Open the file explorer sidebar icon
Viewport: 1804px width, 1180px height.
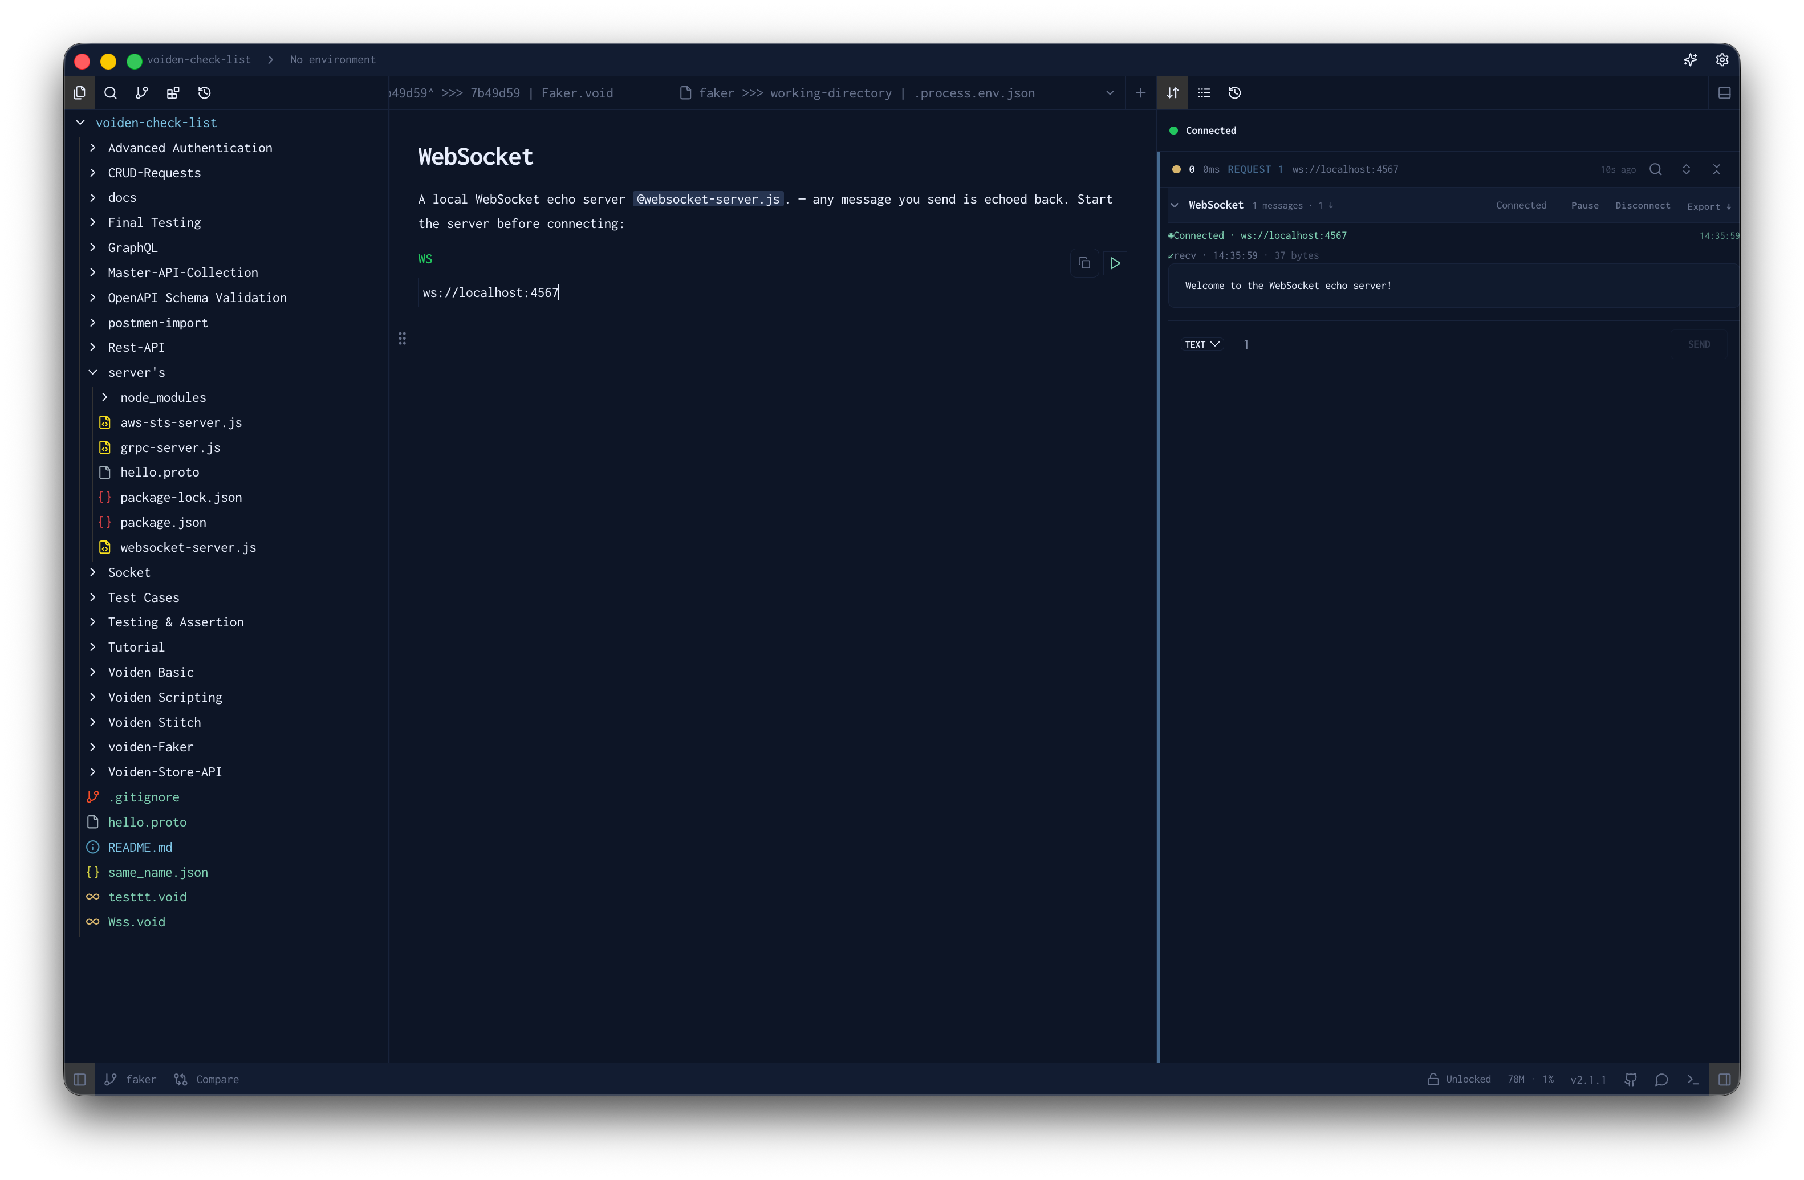[x=80, y=92]
